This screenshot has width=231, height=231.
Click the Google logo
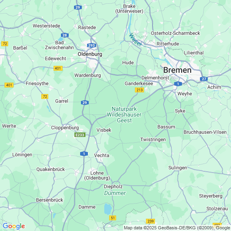14,226
